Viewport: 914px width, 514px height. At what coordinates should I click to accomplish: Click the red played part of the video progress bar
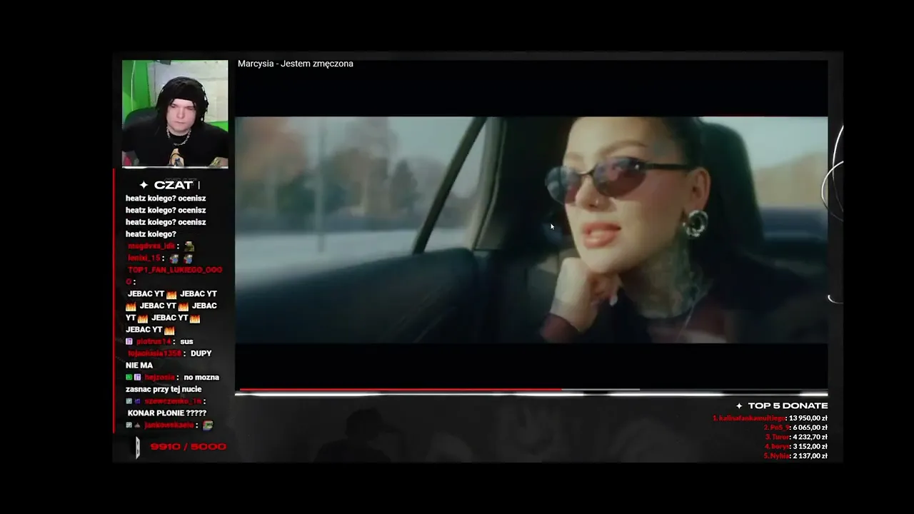(x=400, y=390)
